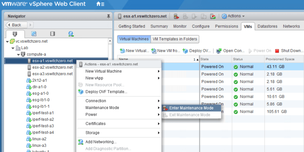Click the Open Console toolbar icon

point(219,51)
